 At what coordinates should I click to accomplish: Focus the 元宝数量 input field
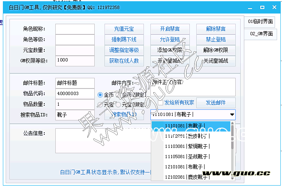pos(75,50)
